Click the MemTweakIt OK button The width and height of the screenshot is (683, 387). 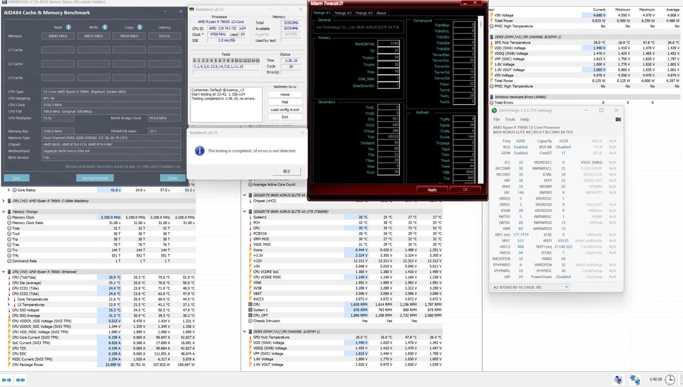tap(465, 189)
